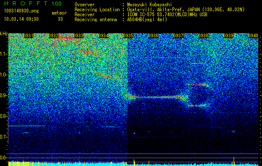Click the 0938 time marker
This screenshot has width=262, height=166.
click(x=203, y=36)
